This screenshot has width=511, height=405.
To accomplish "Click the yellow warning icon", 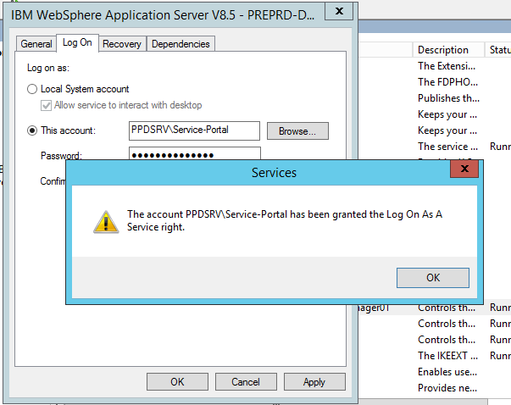I will [x=106, y=222].
